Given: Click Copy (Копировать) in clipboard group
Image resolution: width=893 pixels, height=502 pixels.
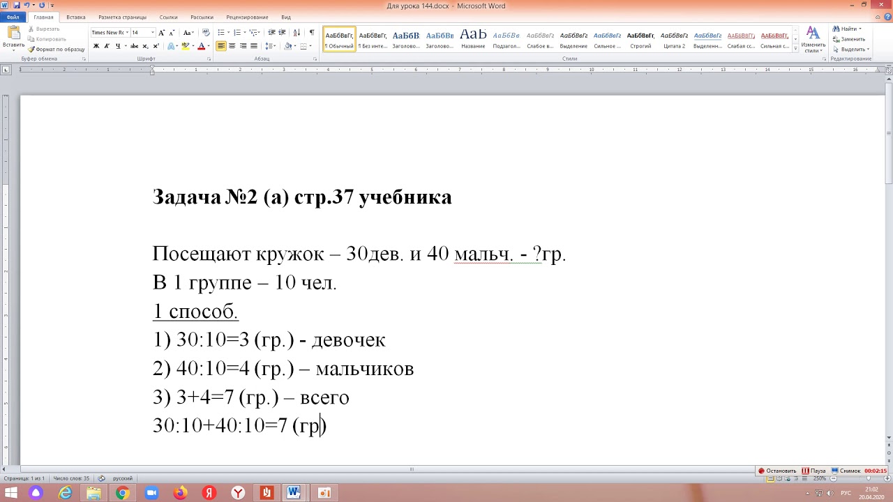Looking at the screenshot, I should pos(47,39).
